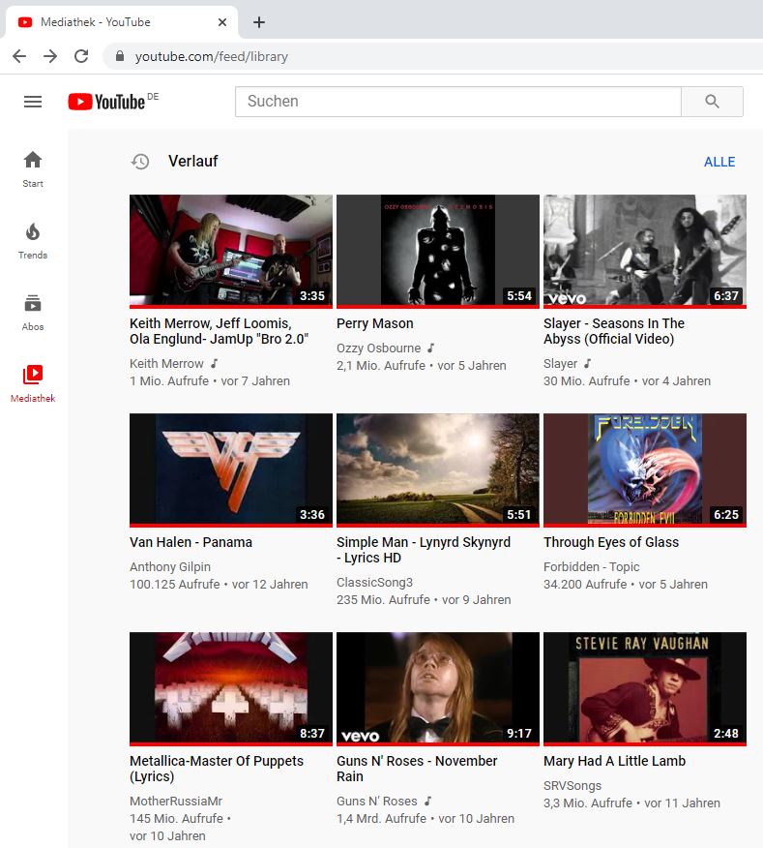Open the Forbidden Evil album thumbnail
Image resolution: width=763 pixels, height=848 pixels.
click(645, 469)
